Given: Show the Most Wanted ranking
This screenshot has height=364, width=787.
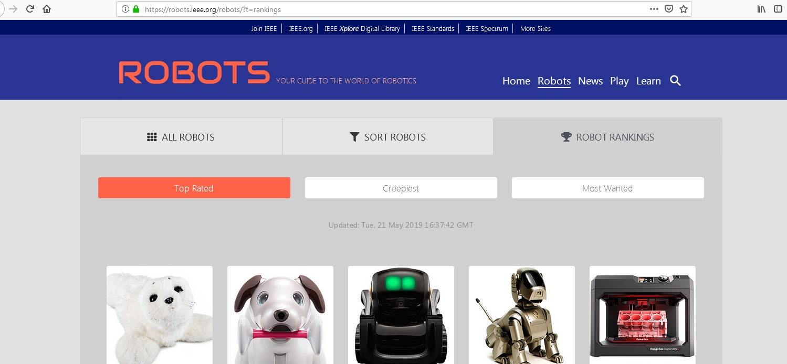Looking at the screenshot, I should pyautogui.click(x=608, y=188).
